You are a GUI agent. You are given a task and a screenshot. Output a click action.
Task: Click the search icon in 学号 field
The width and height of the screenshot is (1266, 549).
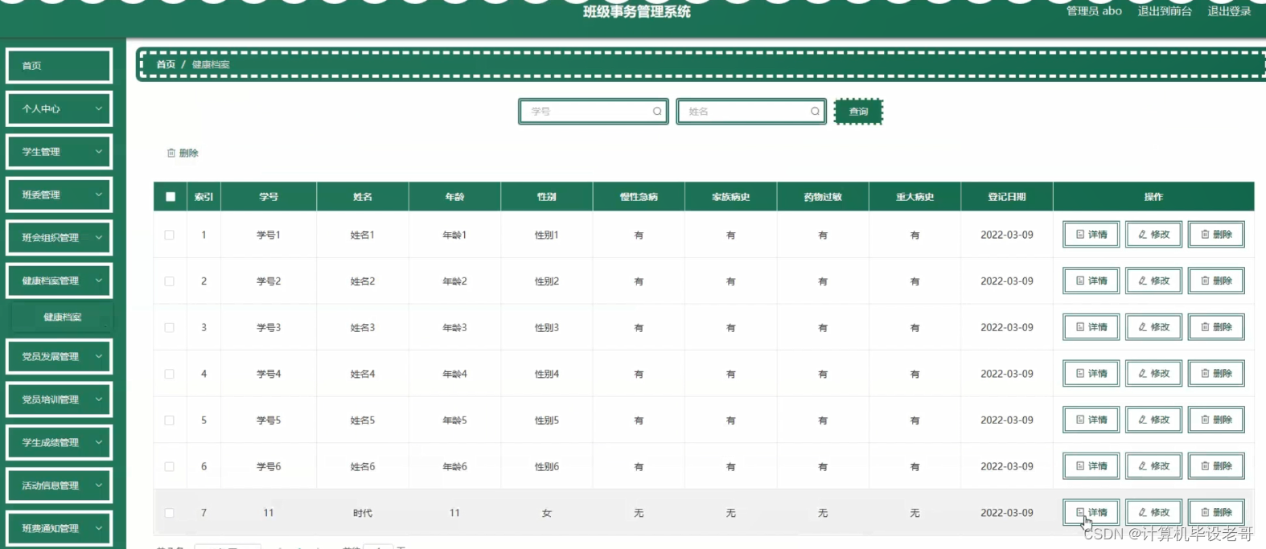pyautogui.click(x=657, y=112)
